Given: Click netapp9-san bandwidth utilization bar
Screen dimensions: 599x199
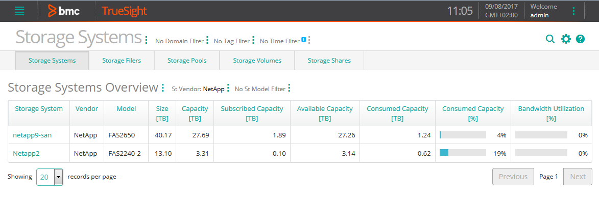Looking at the screenshot, I should [541, 135].
